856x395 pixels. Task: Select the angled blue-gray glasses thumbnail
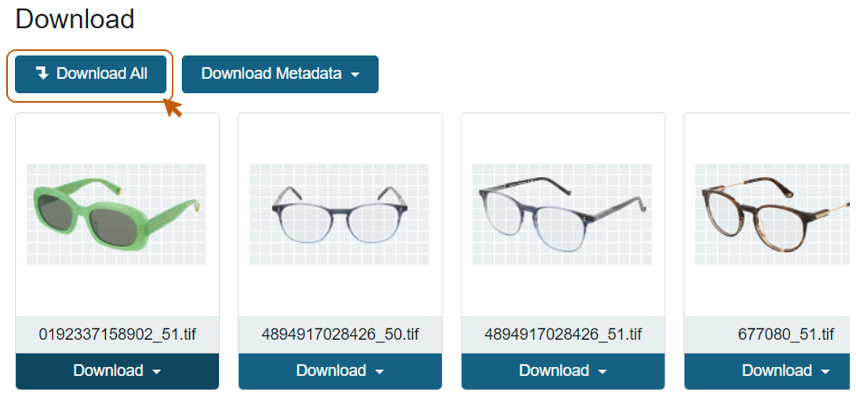pos(562,213)
